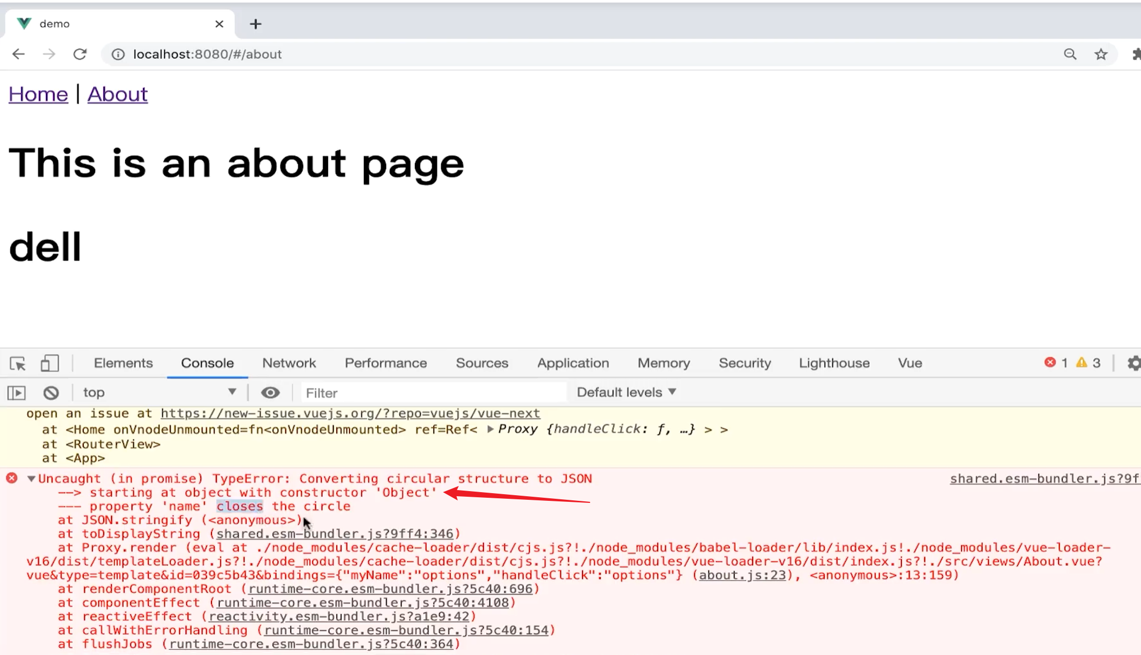Click the red error count icon

1050,362
